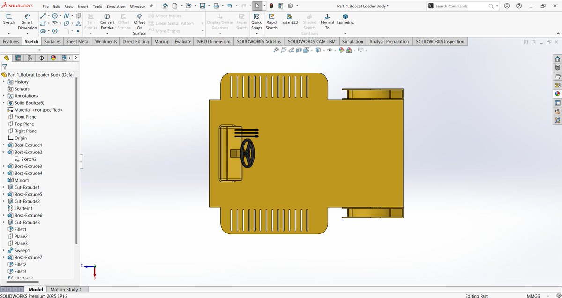Open the Select tool dropdown arrow

tap(265, 6)
